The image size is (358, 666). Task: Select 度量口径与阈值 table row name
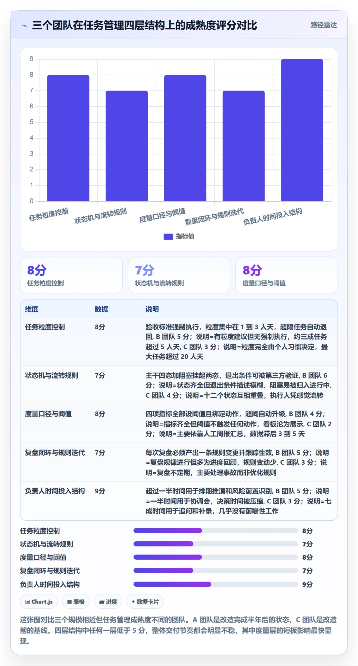tap(48, 414)
